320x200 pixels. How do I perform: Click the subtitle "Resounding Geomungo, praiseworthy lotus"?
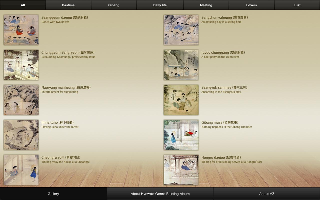[68, 57]
